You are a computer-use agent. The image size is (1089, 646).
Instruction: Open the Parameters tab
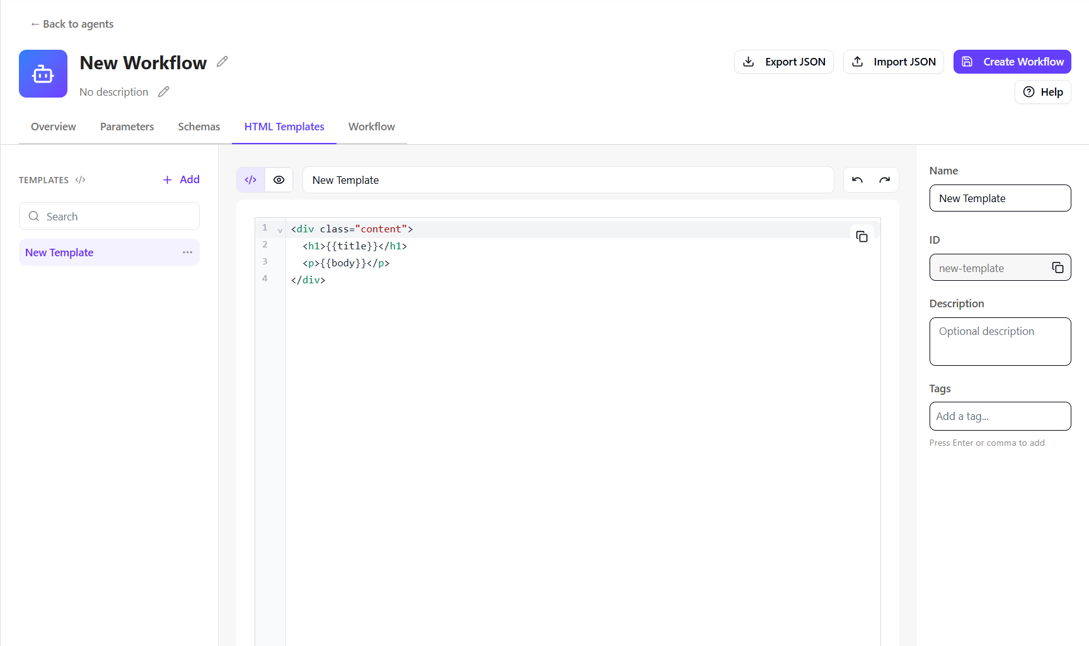pos(127,127)
